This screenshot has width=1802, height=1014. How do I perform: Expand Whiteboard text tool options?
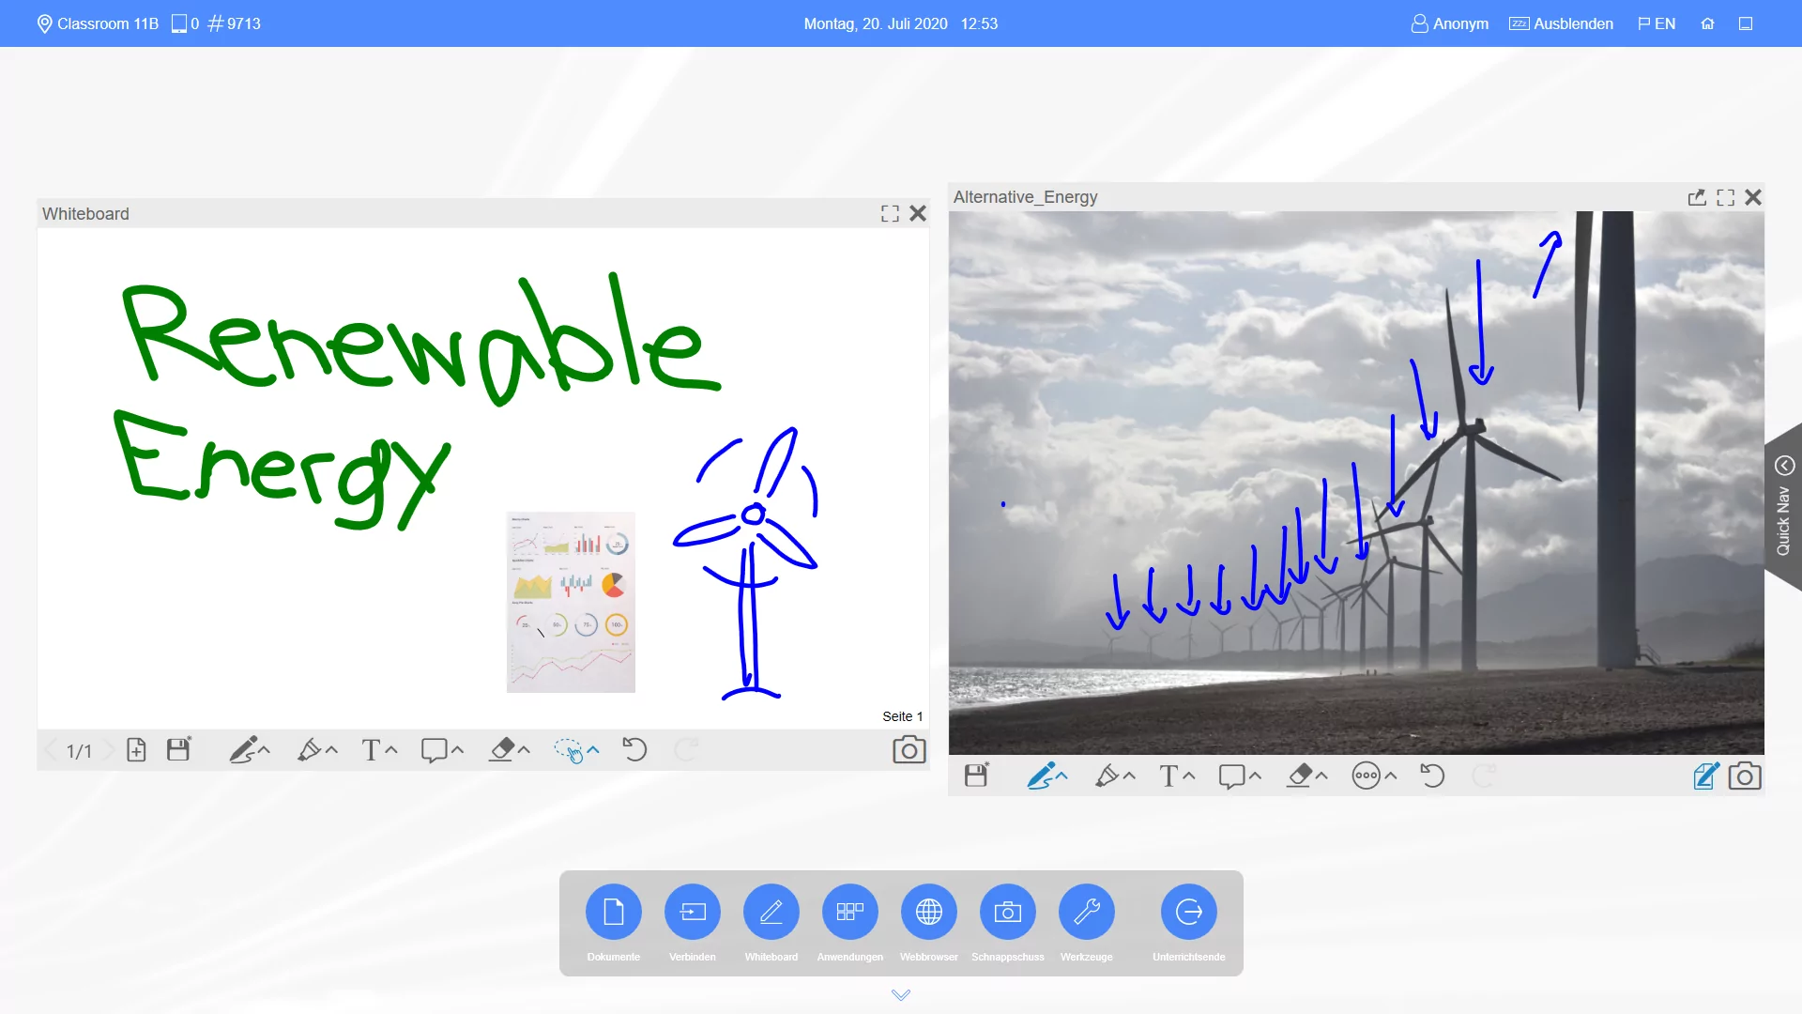(391, 749)
